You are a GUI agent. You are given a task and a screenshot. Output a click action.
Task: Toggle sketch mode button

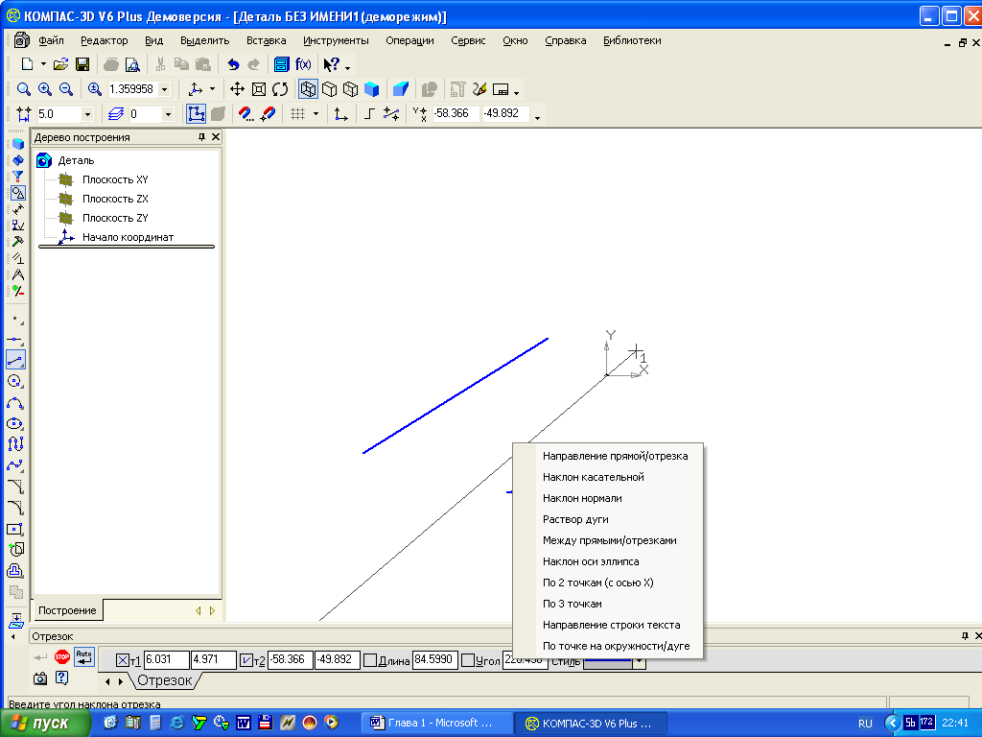click(x=196, y=113)
